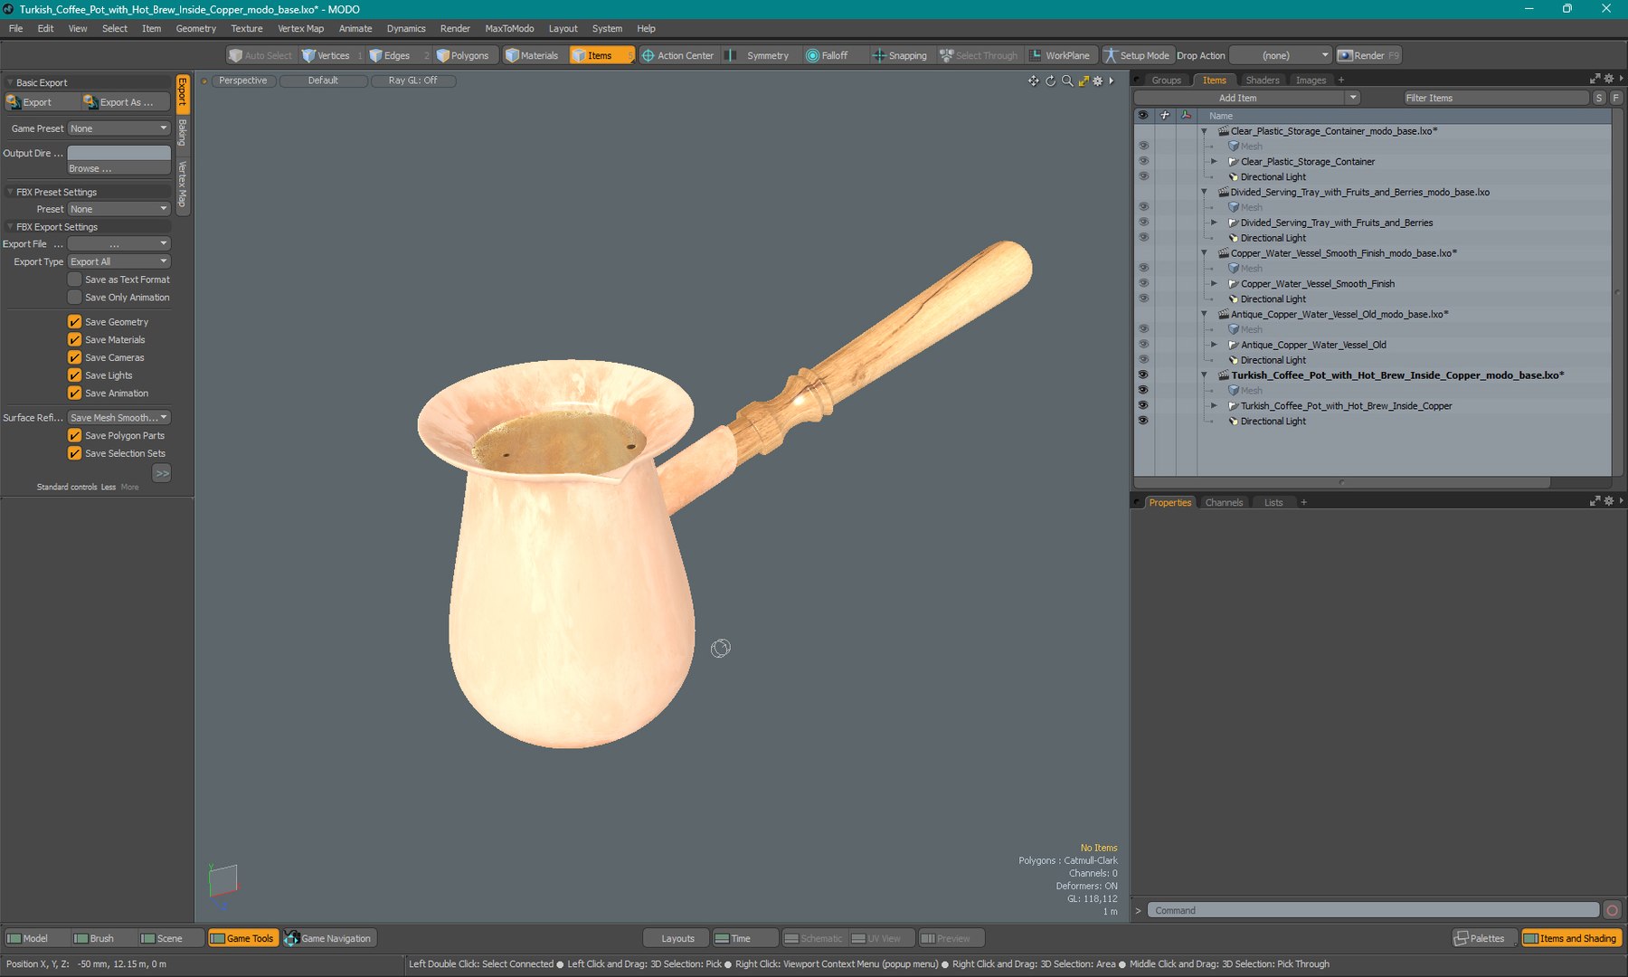Click the Command input field
This screenshot has height=977, width=1628.
point(1374,910)
